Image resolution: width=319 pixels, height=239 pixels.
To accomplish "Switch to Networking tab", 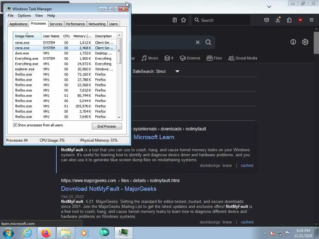I will tap(97, 24).
